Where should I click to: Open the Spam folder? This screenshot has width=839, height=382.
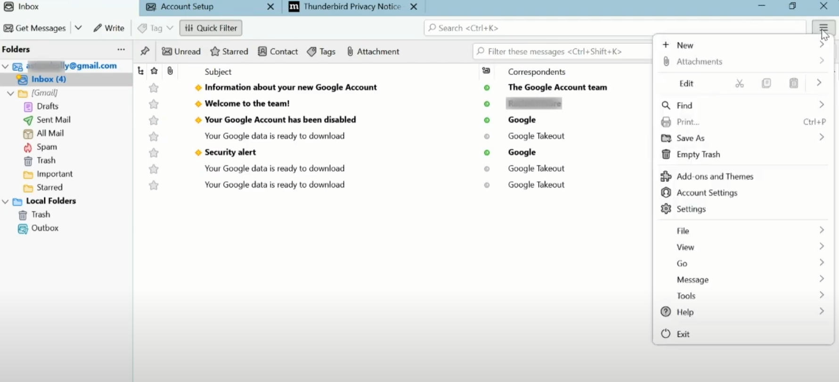(46, 147)
